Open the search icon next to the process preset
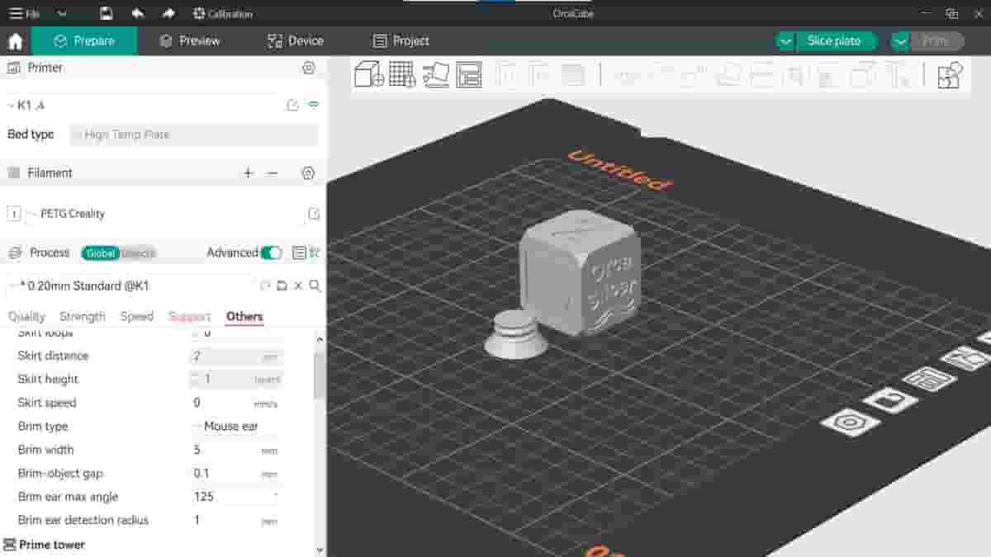Screen dimensions: 991x557 tap(315, 286)
